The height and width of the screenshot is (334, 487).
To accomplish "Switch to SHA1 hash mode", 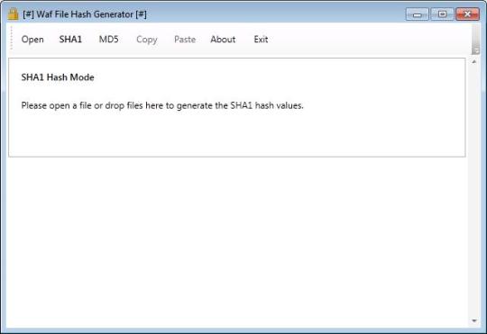I will click(x=70, y=40).
